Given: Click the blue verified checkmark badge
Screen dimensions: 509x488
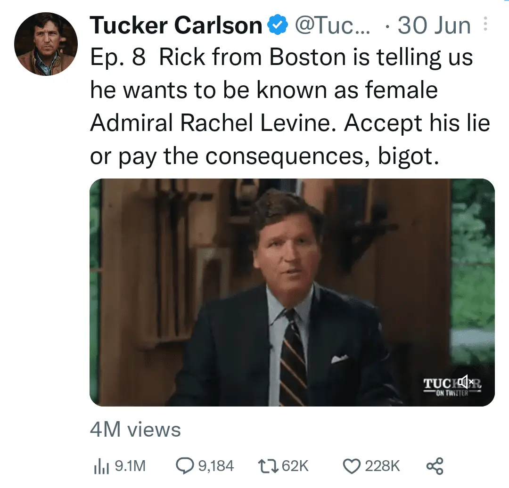Looking at the screenshot, I should (x=277, y=26).
